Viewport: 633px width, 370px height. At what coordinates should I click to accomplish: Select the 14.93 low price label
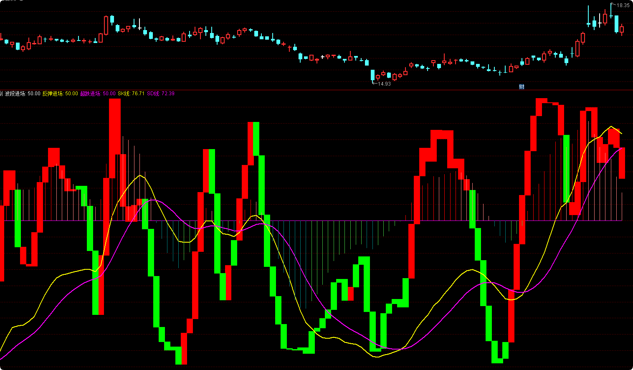[x=384, y=84]
